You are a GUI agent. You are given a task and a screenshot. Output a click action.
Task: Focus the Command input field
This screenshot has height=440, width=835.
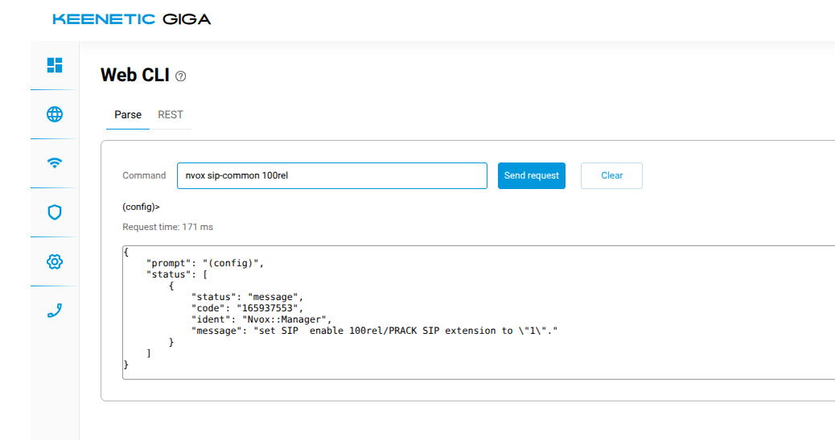[x=331, y=175]
